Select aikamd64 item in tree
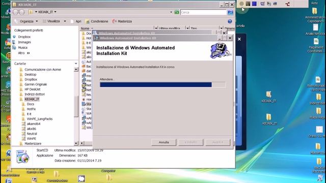 tap(34, 124)
